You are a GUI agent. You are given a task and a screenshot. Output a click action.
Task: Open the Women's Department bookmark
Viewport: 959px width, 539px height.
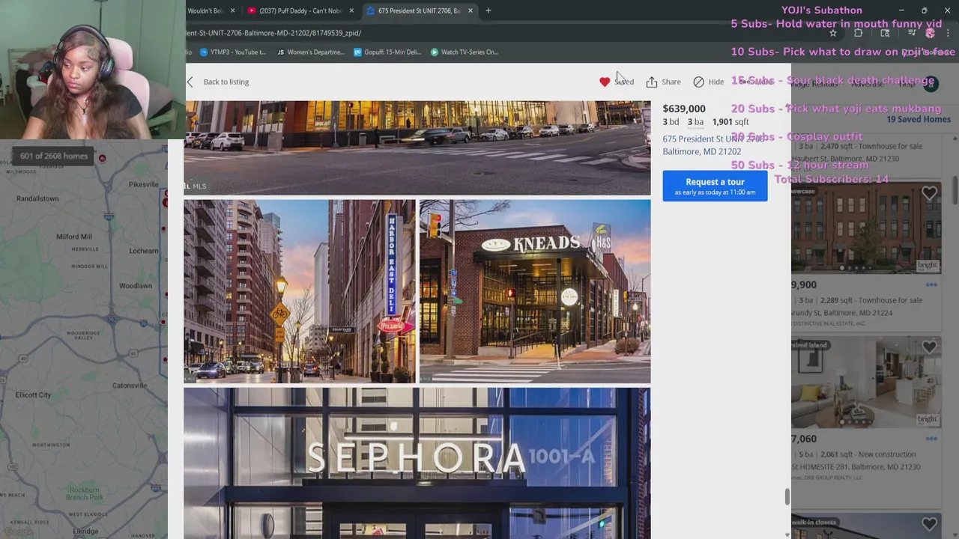coord(311,52)
